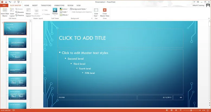Viewport: 211px width, 112px height.
Task: Click the user account picture
Action: pos(208,5)
